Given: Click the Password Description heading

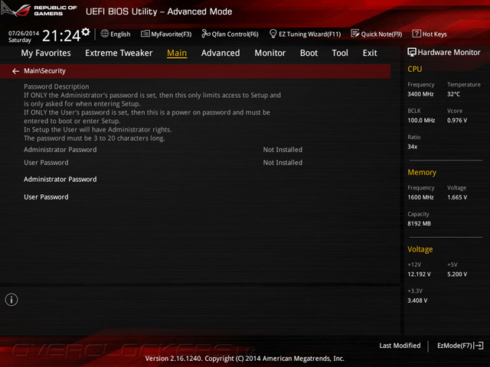Looking at the screenshot, I should pos(57,86).
